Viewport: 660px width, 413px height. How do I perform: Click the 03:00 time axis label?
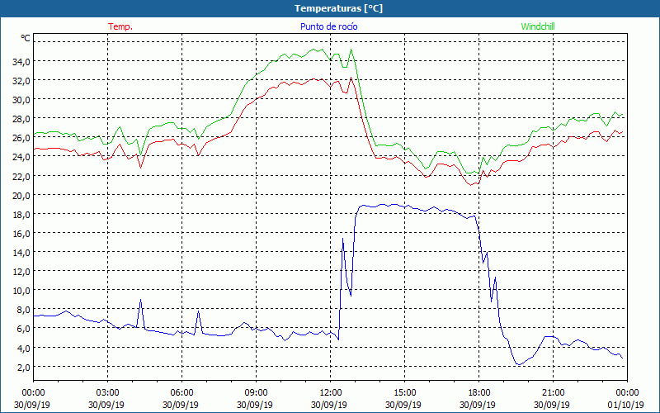tap(108, 393)
